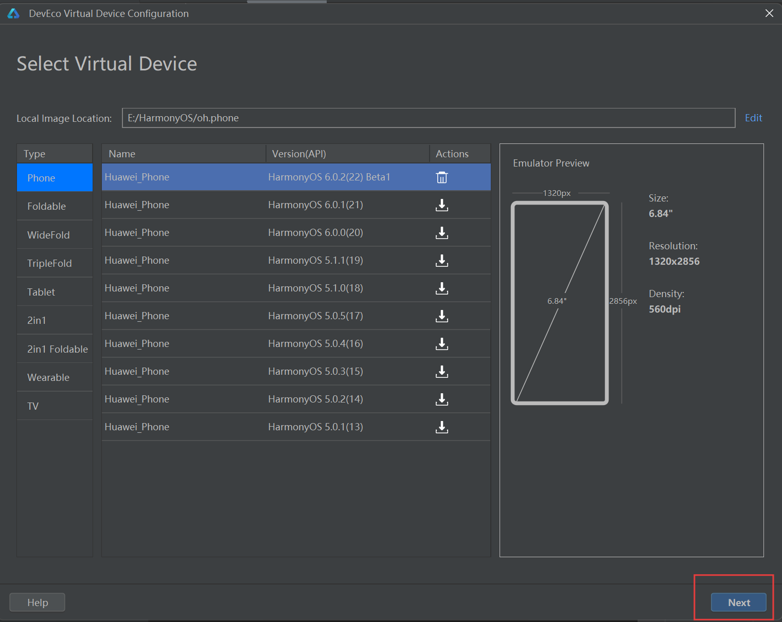
Task: Select the HarmonyOS 5.0.5(17) row
Action: pos(296,316)
